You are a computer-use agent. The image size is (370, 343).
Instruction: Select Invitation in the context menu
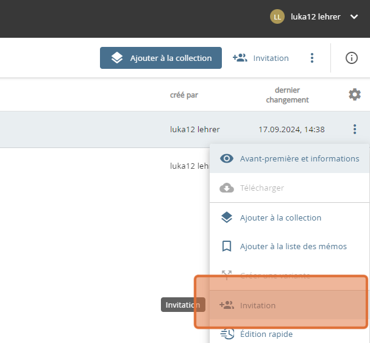[x=258, y=305]
